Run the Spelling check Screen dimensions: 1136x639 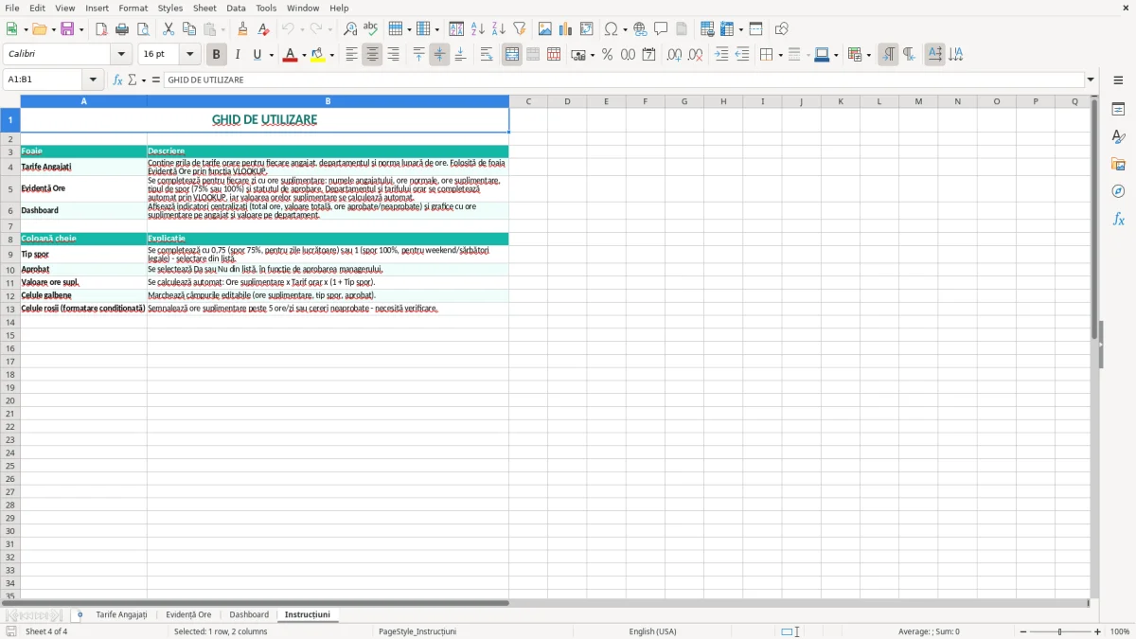(371, 29)
